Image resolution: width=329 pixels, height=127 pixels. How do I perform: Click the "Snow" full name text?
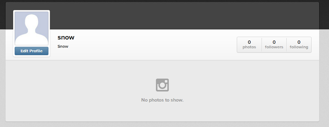point(63,46)
